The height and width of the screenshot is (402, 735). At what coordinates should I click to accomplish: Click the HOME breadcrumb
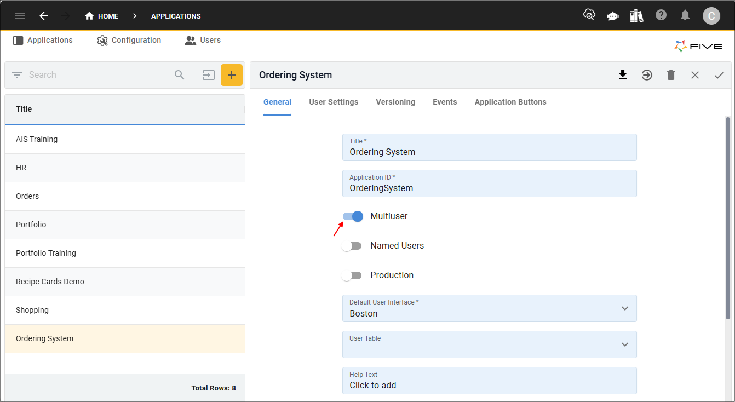tap(102, 16)
